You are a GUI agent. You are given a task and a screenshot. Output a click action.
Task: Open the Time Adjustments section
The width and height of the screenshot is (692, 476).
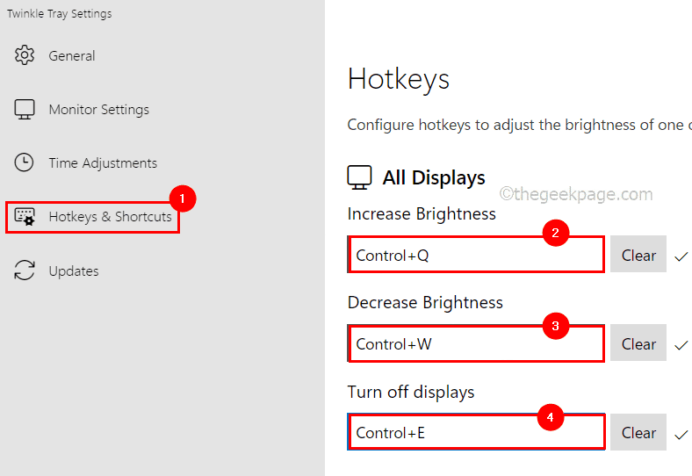103,162
